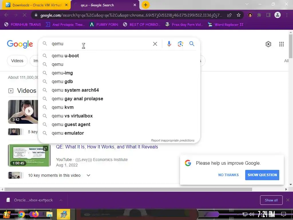This screenshot has width=293, height=220.
Task: Click the microphone voice search icon
Action: [169, 44]
